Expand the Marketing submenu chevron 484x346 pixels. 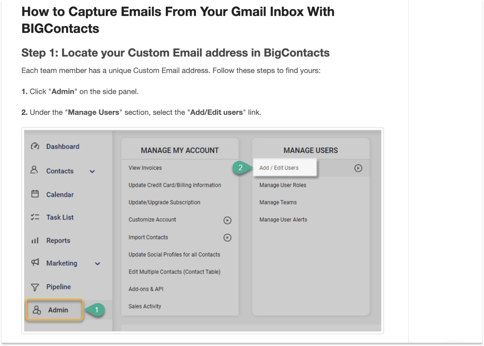point(97,264)
